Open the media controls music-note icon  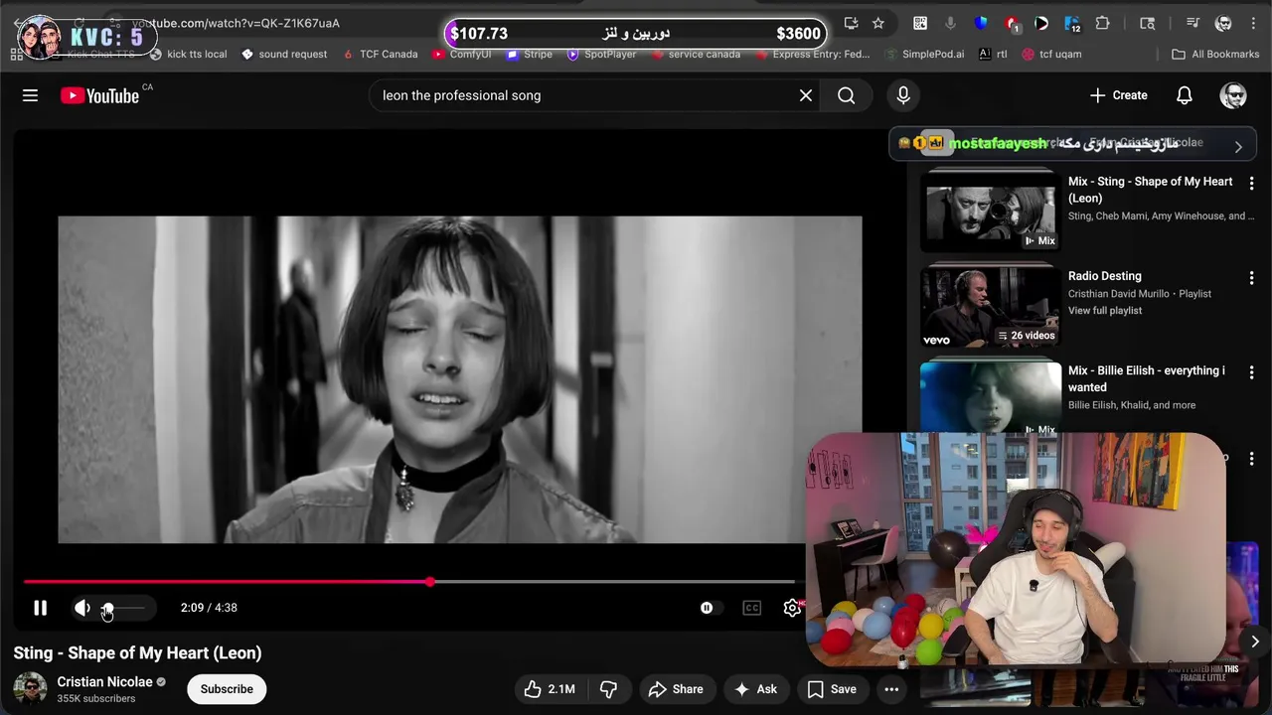tap(1193, 23)
